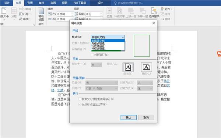Open the 纸张大小 A4 dropdown
This screenshot has width=221, height=138.
[96, 65]
